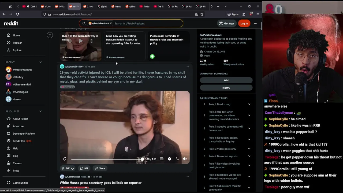Remove the r/PublicFreakout search filter chip
The image size is (343, 193).
pyautogui.click(x=111, y=23)
